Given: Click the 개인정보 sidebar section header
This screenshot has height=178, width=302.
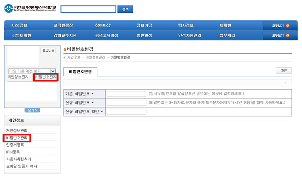Looking at the screenshot, I should (32, 120).
